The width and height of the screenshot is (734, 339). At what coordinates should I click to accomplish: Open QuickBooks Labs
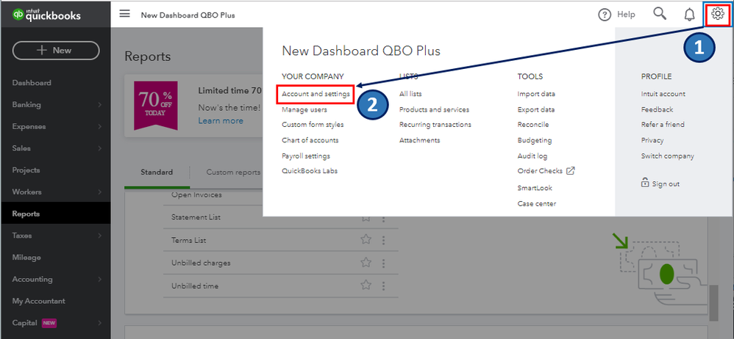tap(310, 171)
